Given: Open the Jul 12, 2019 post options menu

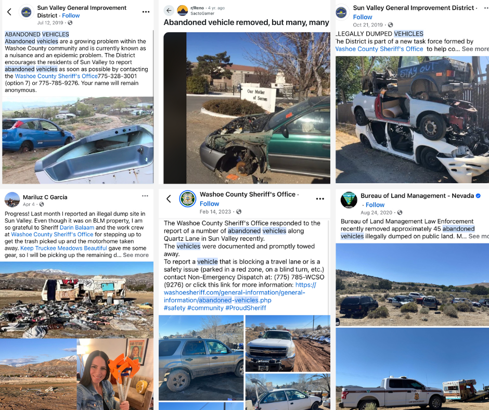Looking at the screenshot, I should point(146,12).
